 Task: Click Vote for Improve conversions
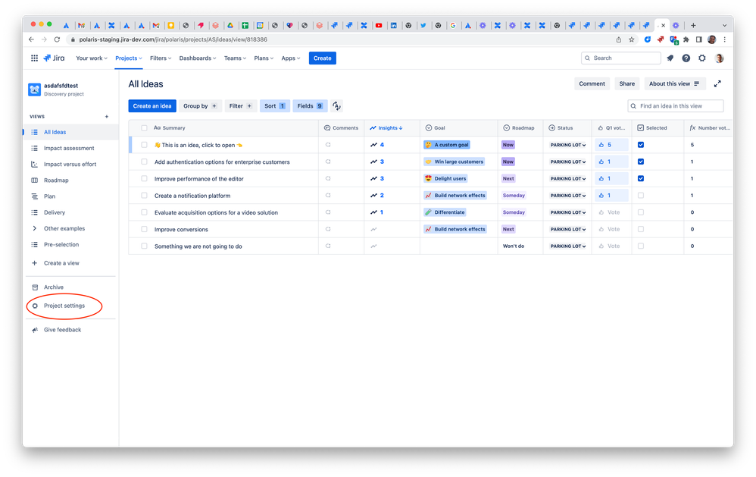pyautogui.click(x=610, y=229)
